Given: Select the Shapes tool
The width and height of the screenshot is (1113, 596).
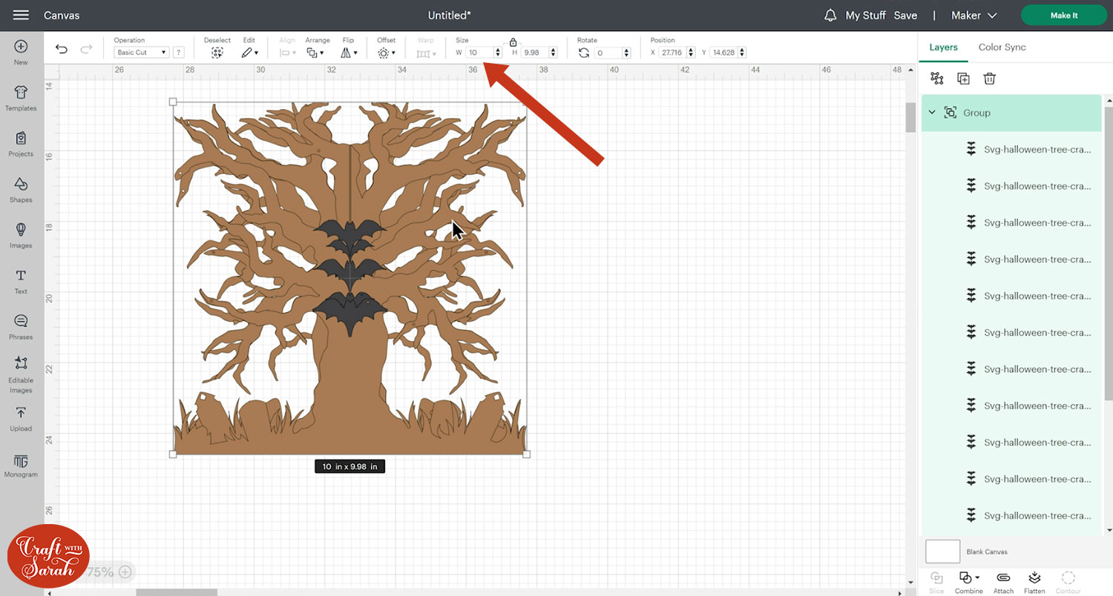Looking at the screenshot, I should click(x=21, y=190).
